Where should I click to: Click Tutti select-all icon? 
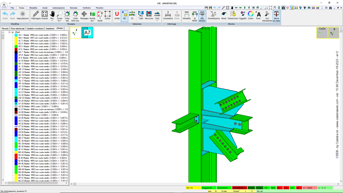[x=141, y=14]
